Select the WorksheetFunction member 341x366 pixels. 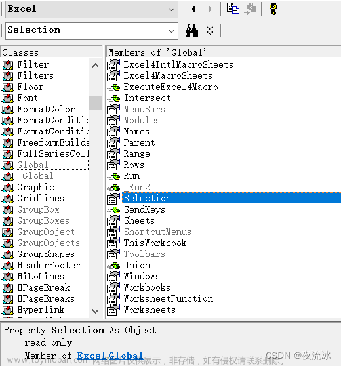pyautogui.click(x=169, y=299)
